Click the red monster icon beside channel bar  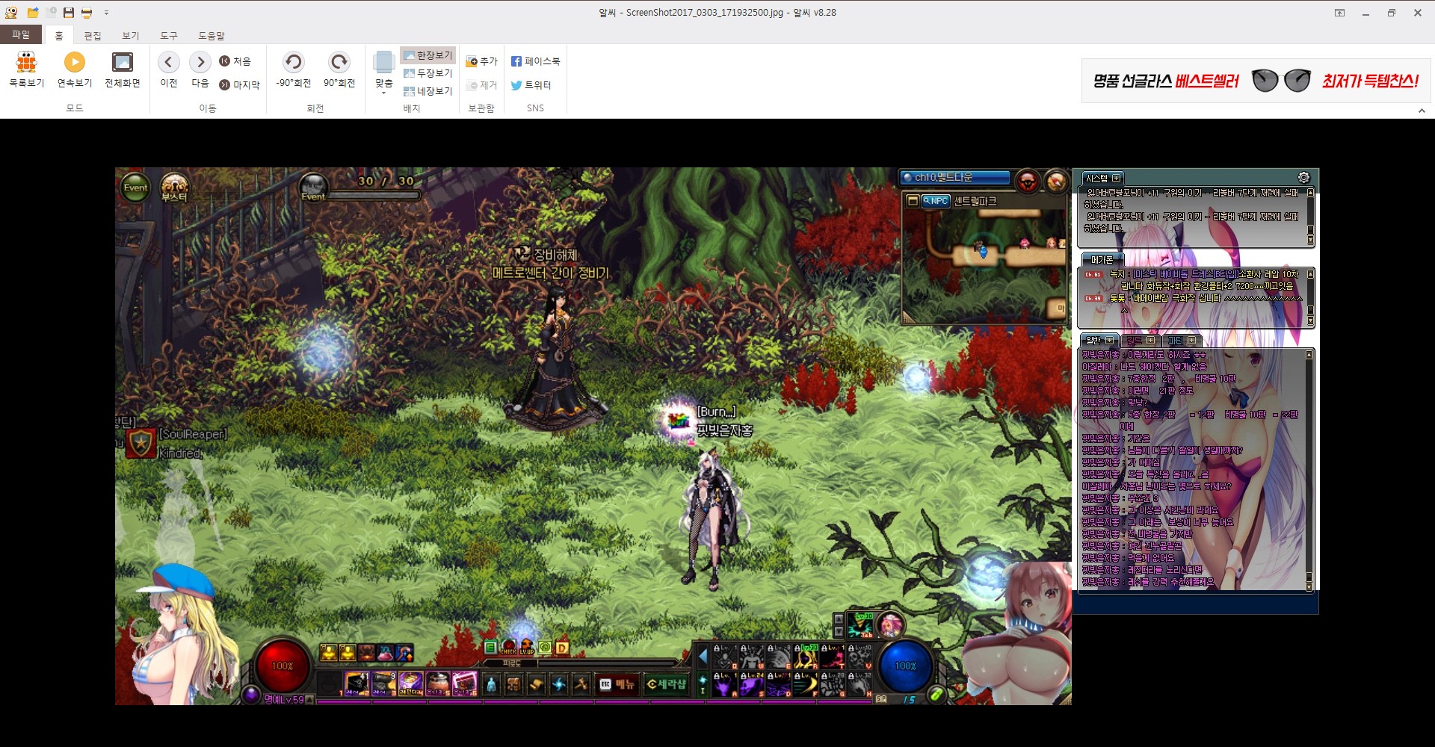tap(1028, 181)
